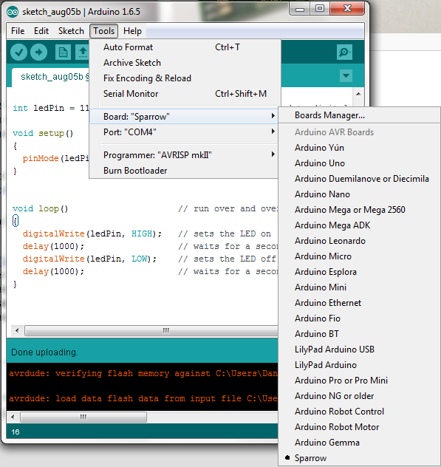Choose Arduino Robot Control board

[360, 412]
